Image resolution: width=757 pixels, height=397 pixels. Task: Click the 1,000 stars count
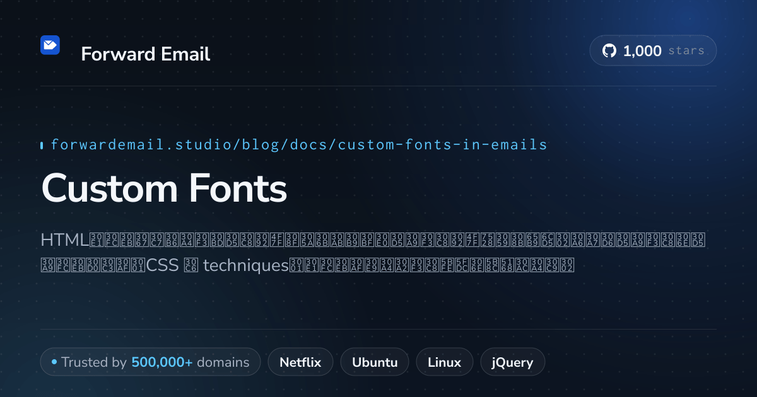[642, 51]
